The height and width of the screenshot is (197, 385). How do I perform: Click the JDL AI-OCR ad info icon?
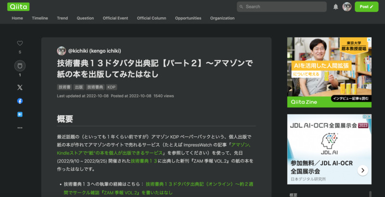tap(365, 117)
